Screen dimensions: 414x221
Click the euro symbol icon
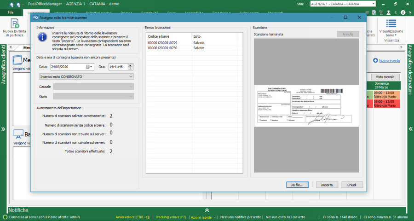pyautogui.click(x=396, y=12)
